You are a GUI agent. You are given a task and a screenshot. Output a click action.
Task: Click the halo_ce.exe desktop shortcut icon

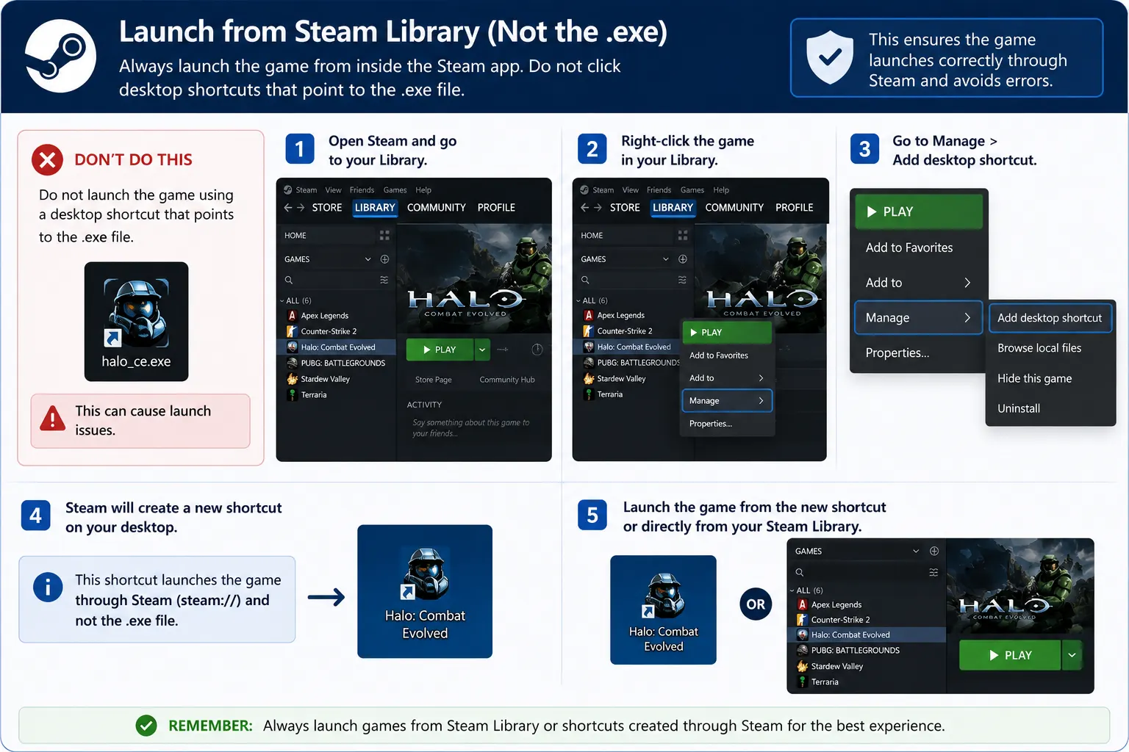pyautogui.click(x=136, y=321)
